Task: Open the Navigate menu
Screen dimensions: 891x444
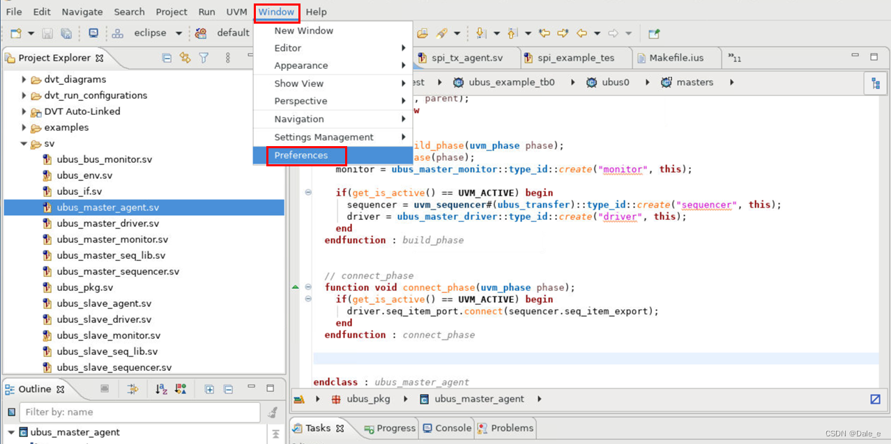Action: [82, 12]
